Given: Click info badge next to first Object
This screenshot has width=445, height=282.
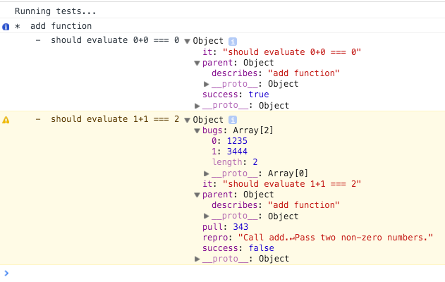Looking at the screenshot, I should point(233,41).
